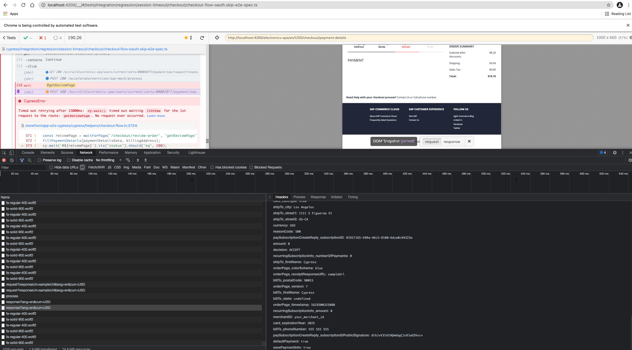Tick the Hide data URLs checkbox
The height and width of the screenshot is (350, 632).
point(51,167)
